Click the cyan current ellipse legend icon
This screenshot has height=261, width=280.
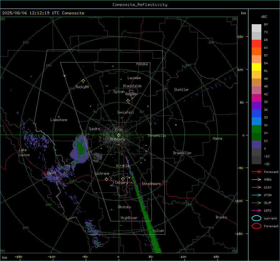[256, 218]
